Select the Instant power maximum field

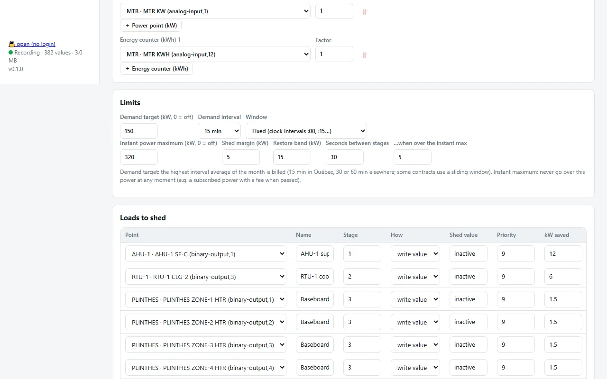pos(139,157)
